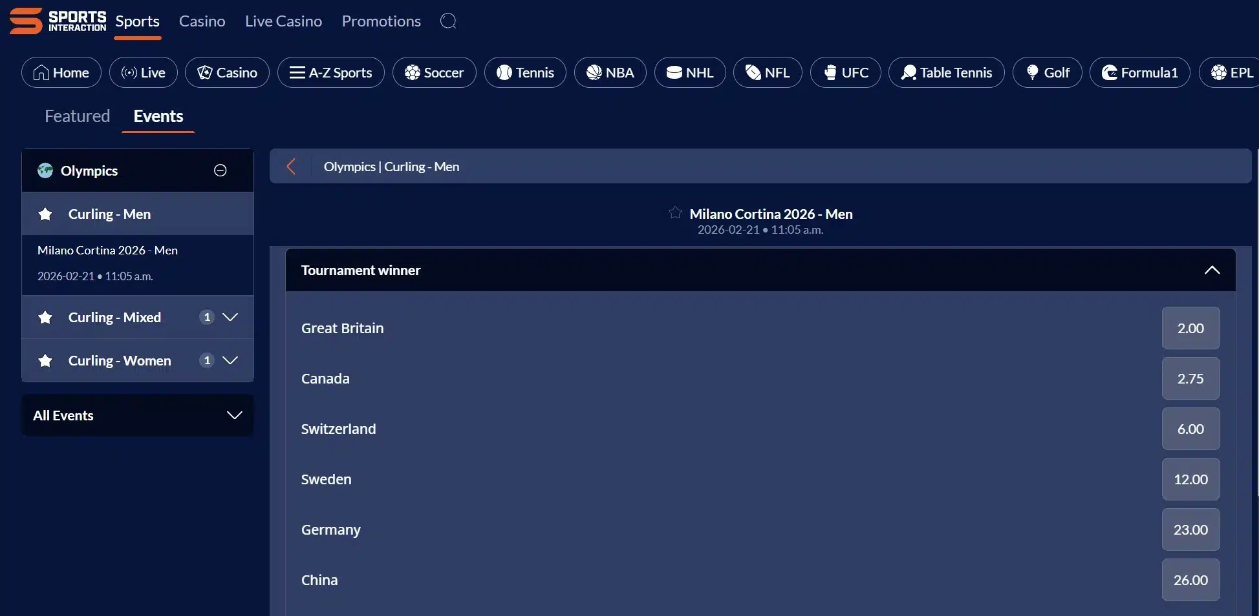Favorite the Curling - Men event star

point(45,214)
